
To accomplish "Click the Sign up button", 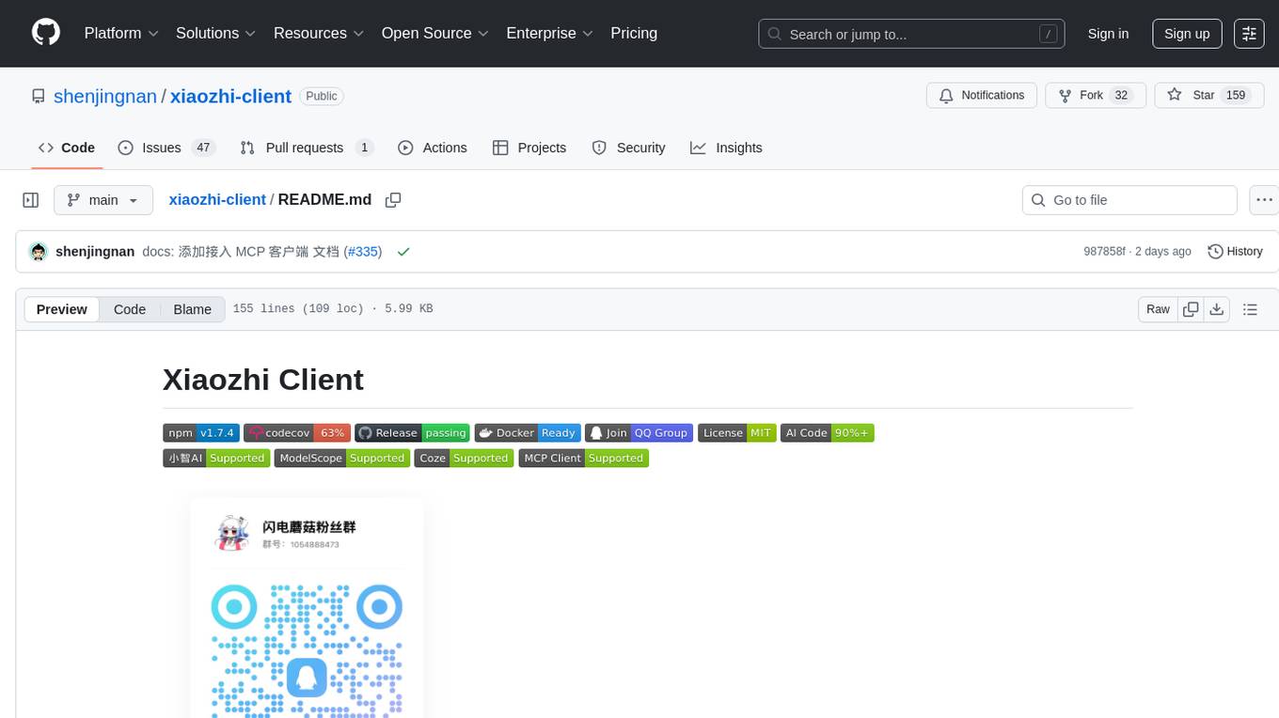I will point(1187,34).
